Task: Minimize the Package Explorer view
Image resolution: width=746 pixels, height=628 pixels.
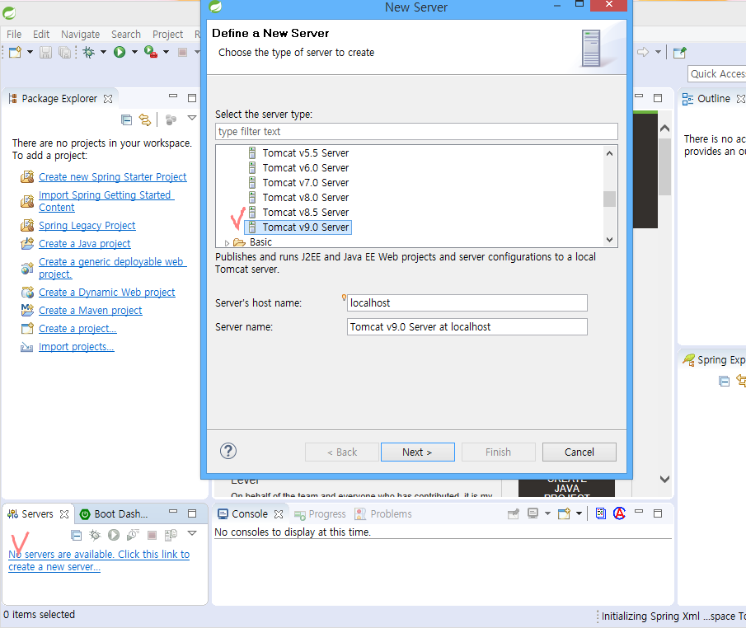Action: (173, 96)
